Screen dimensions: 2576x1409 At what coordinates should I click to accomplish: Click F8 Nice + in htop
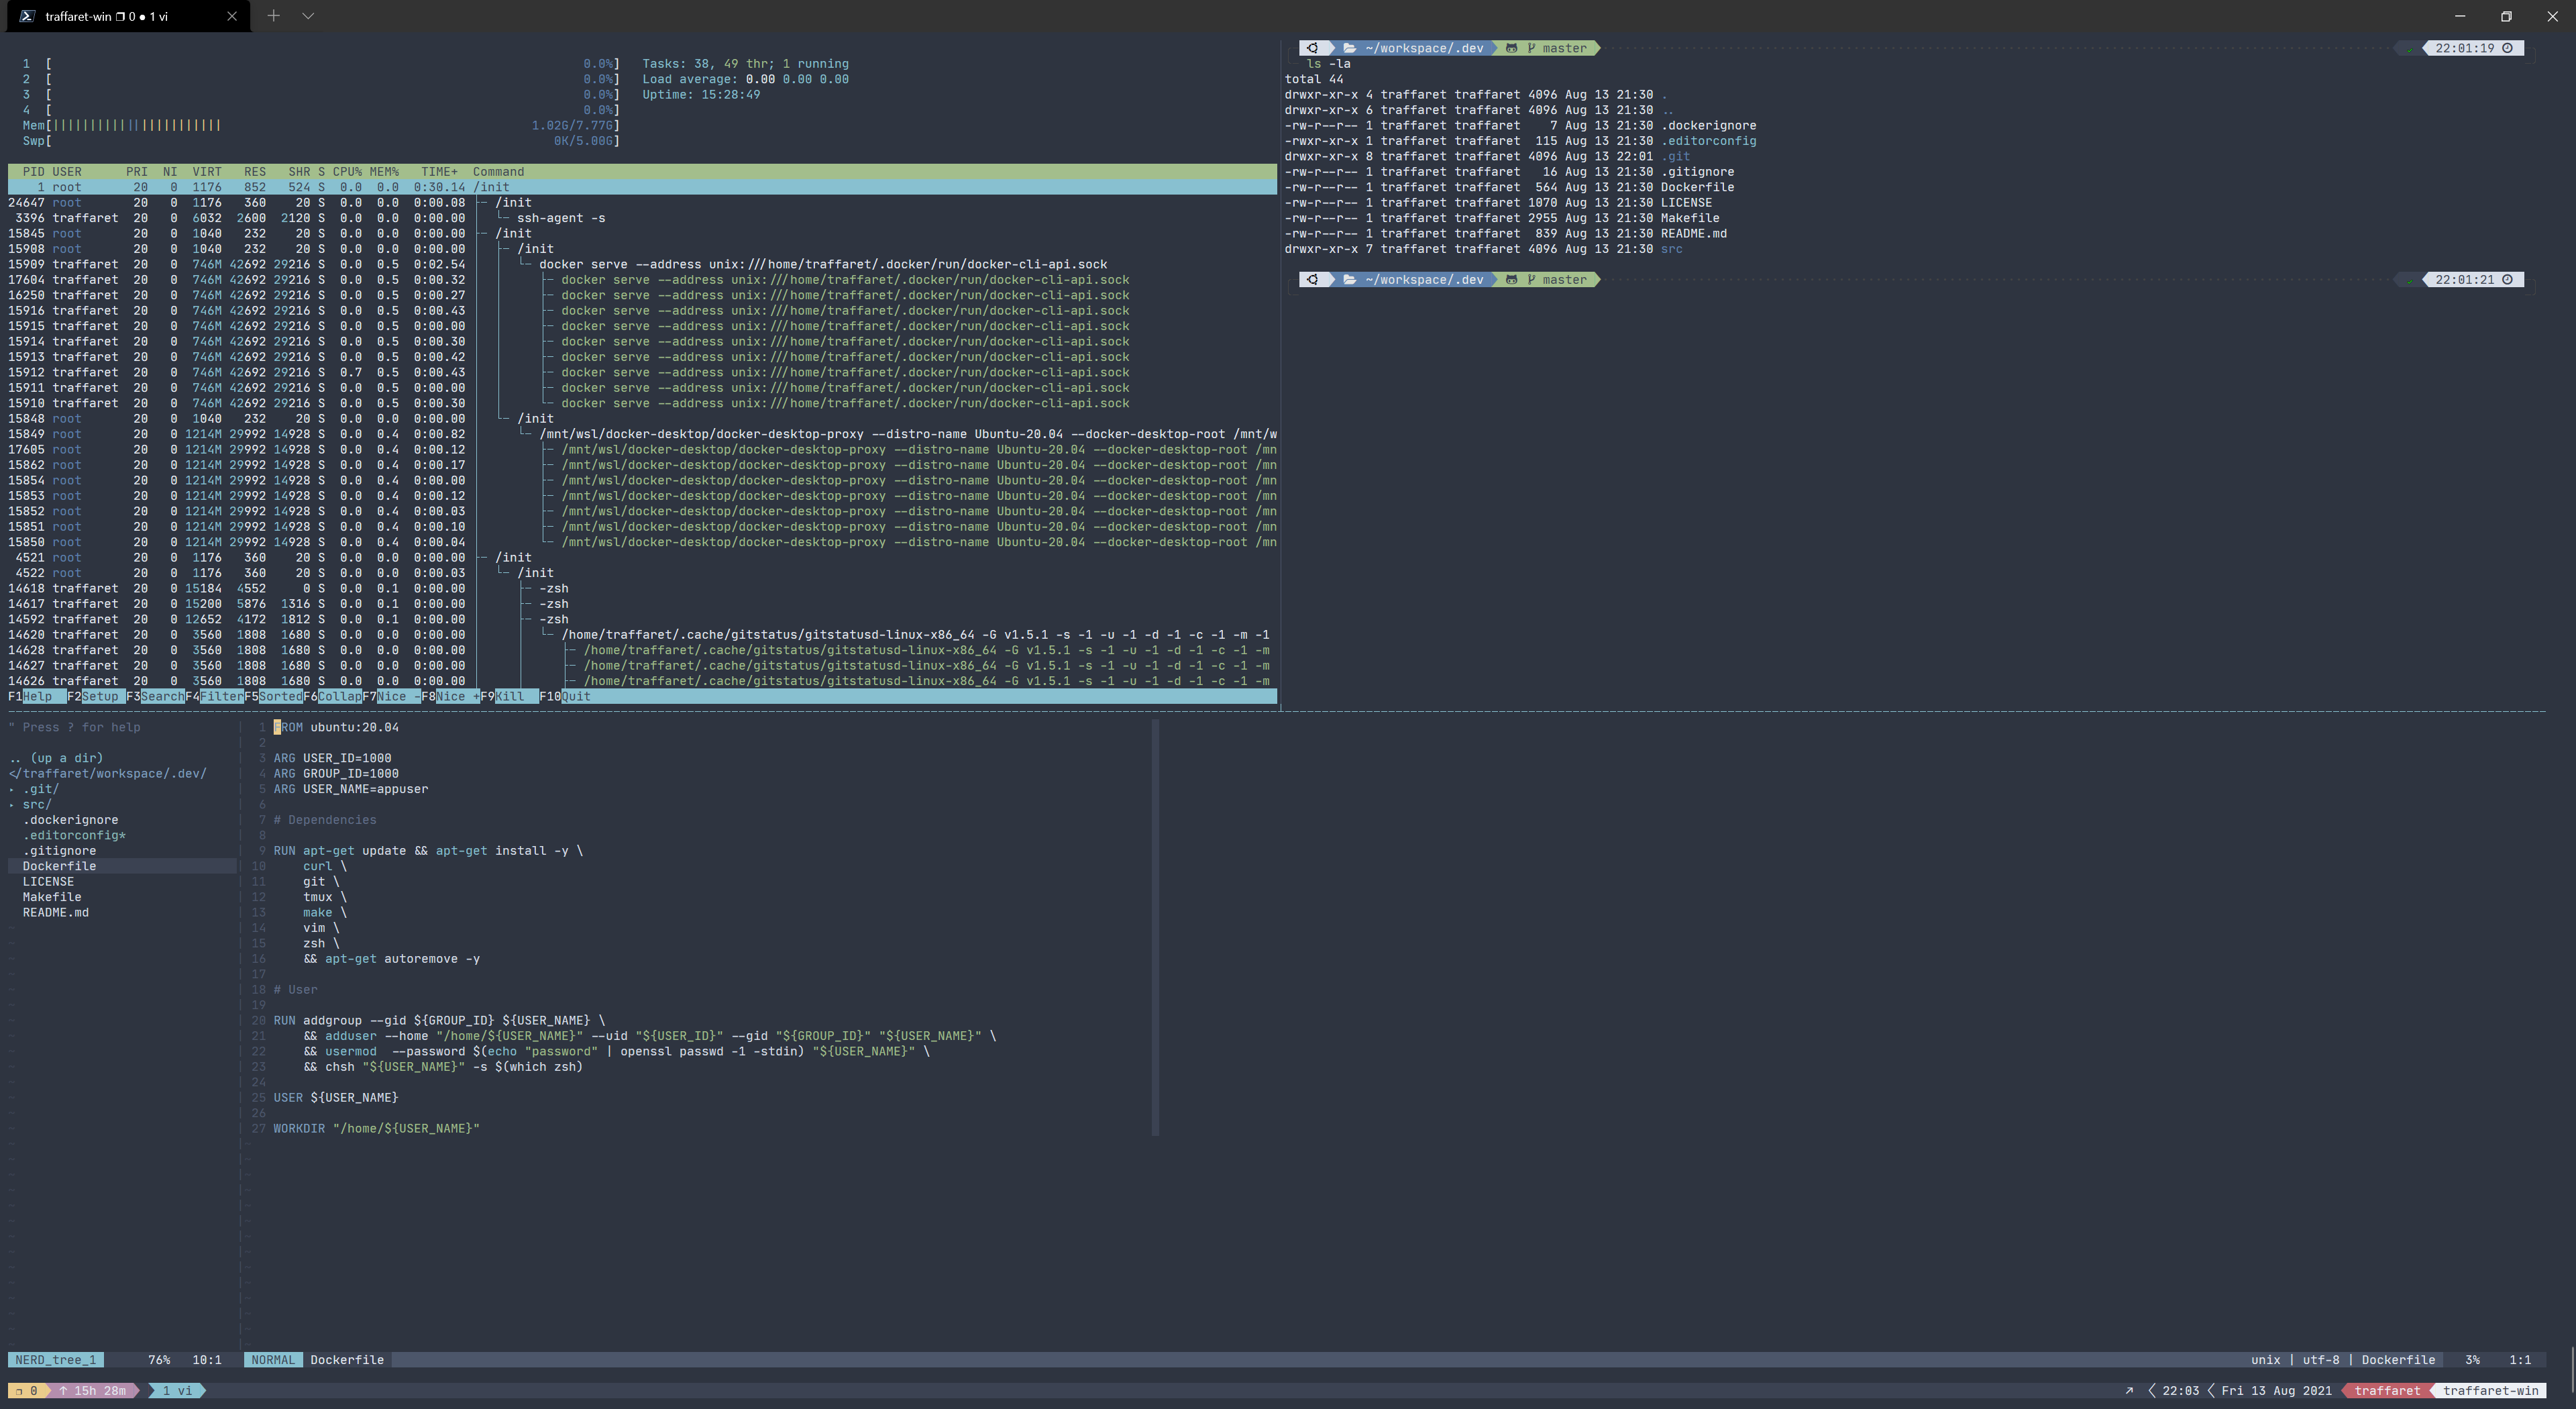[450, 696]
